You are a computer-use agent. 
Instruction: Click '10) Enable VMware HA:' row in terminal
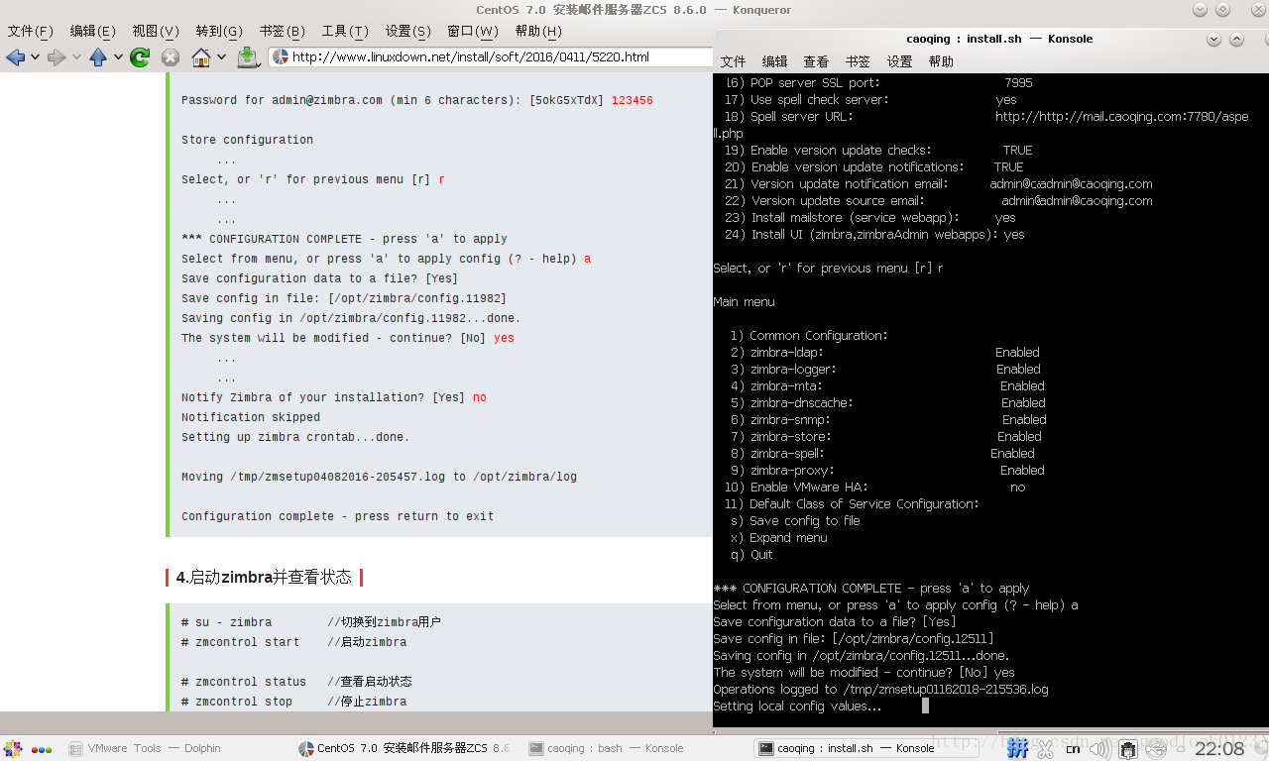click(x=874, y=488)
